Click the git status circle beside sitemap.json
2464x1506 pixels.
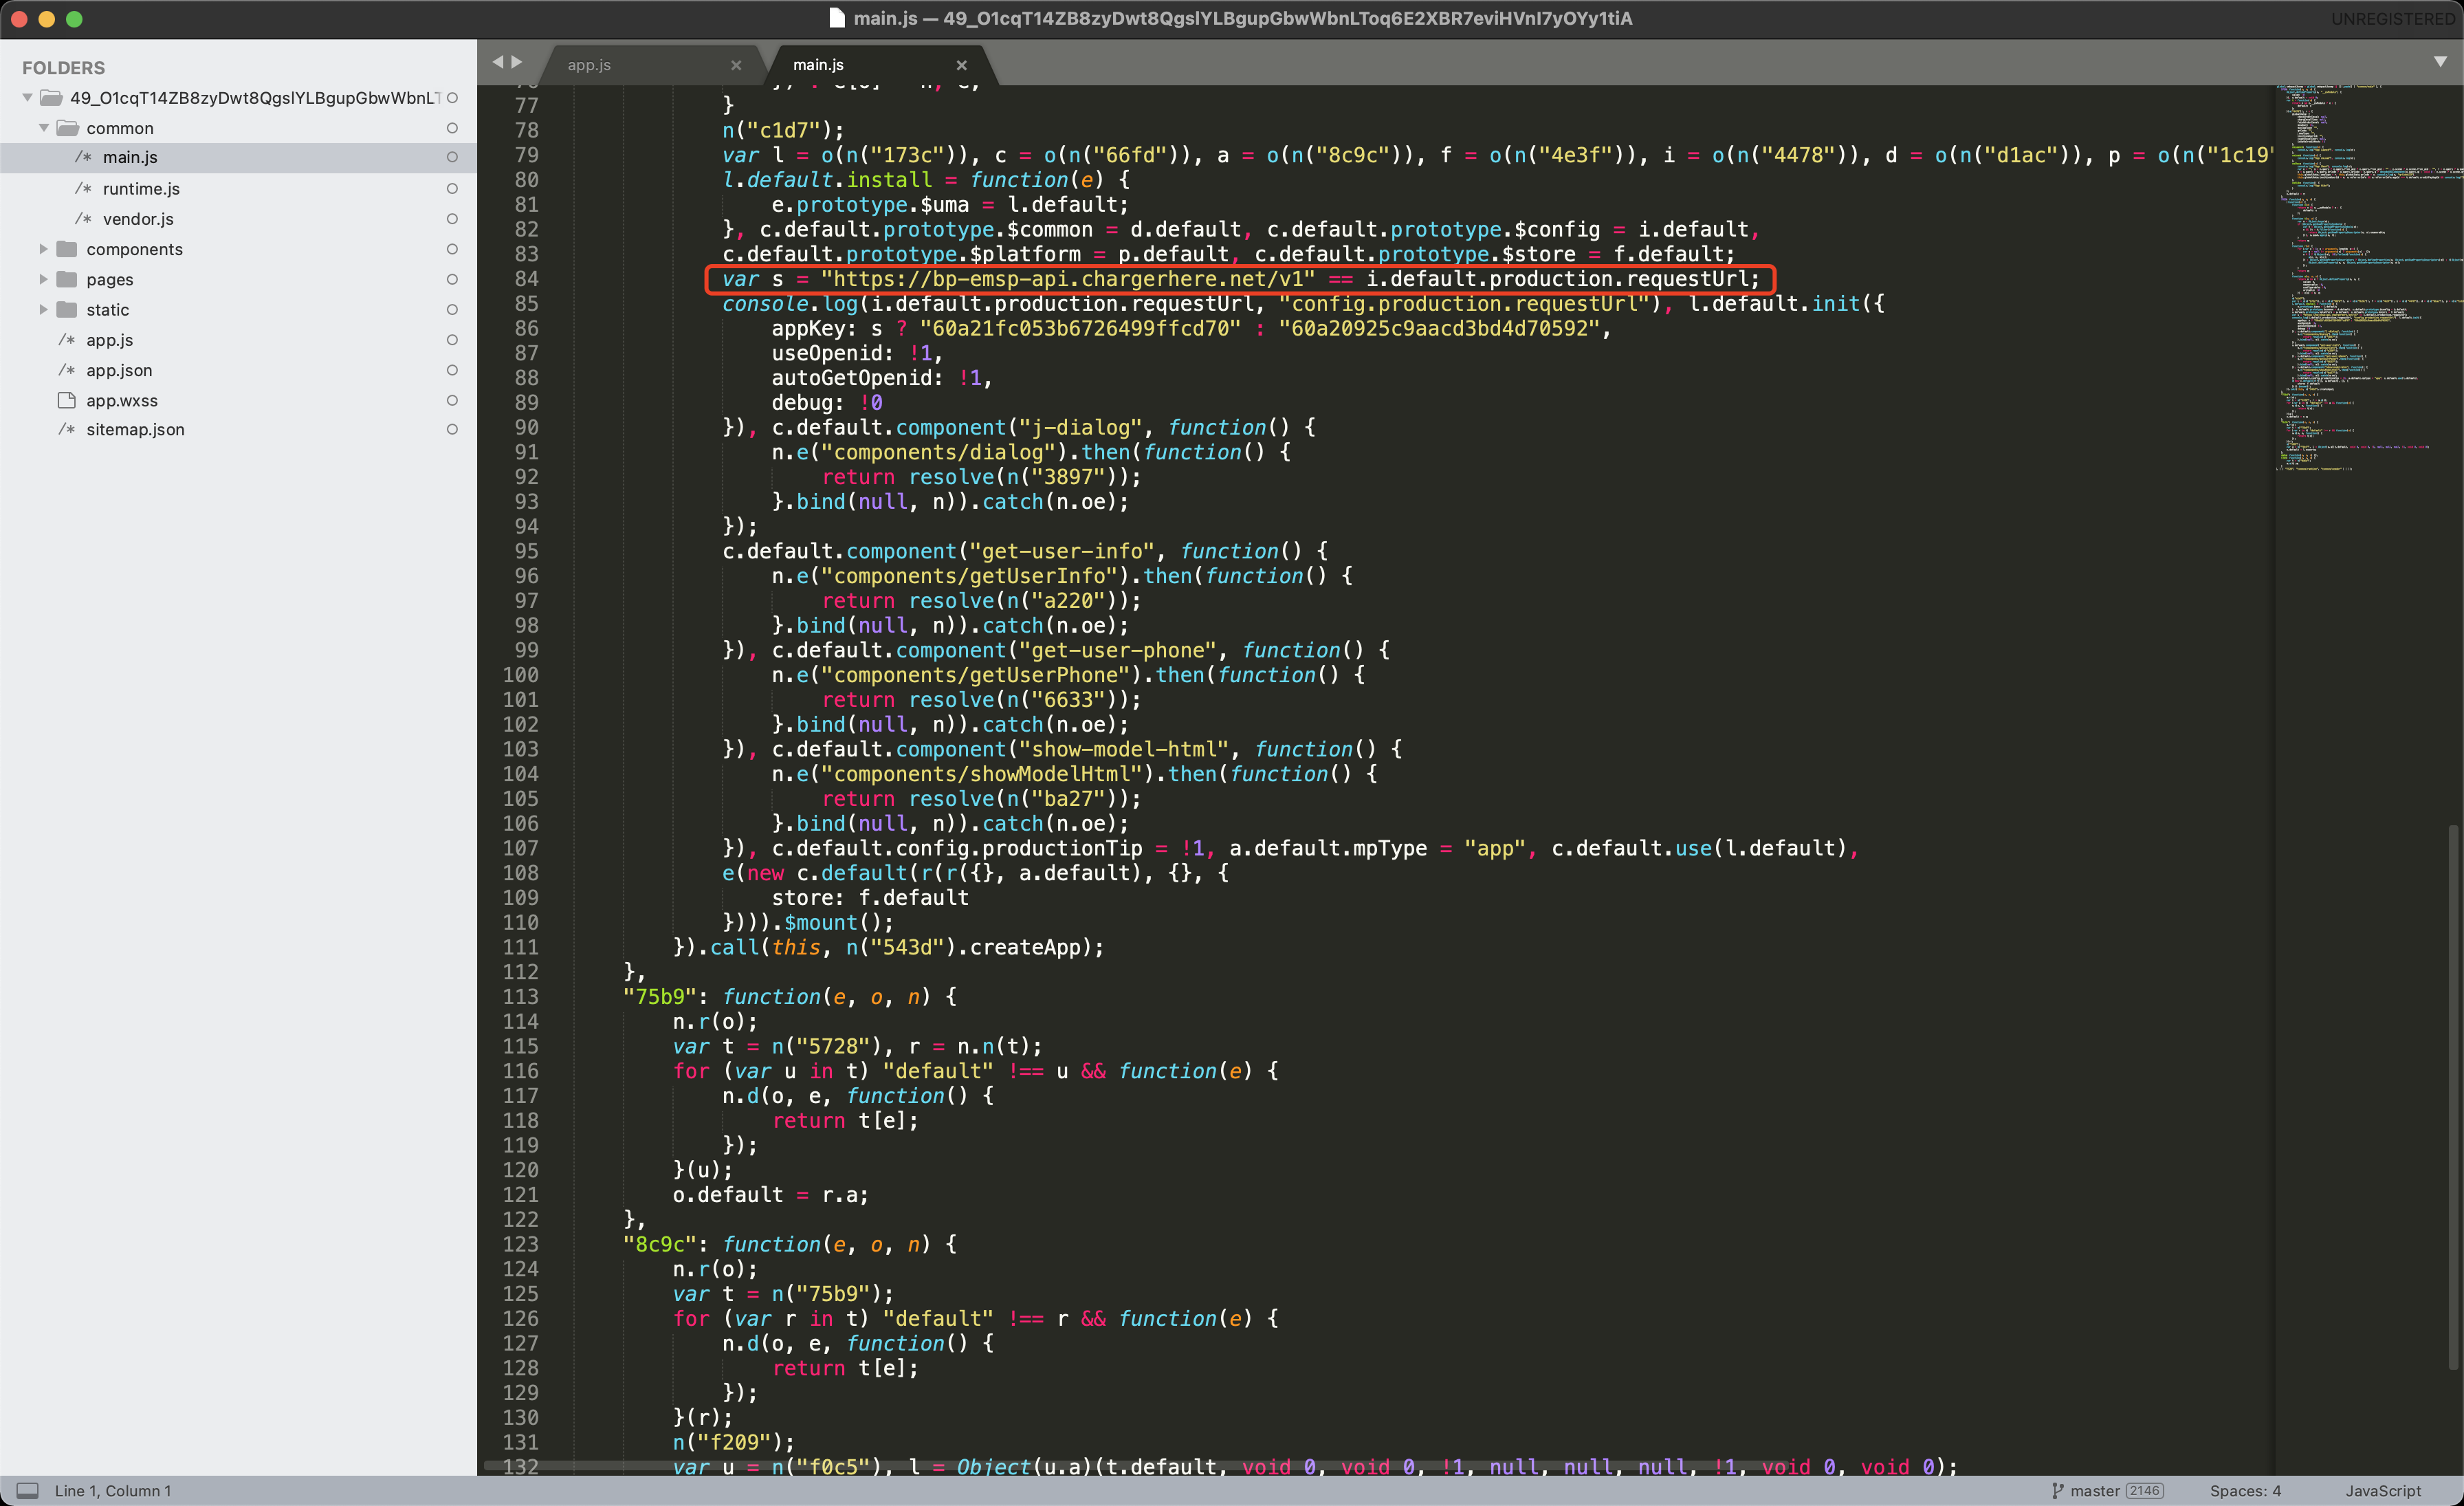click(x=452, y=429)
